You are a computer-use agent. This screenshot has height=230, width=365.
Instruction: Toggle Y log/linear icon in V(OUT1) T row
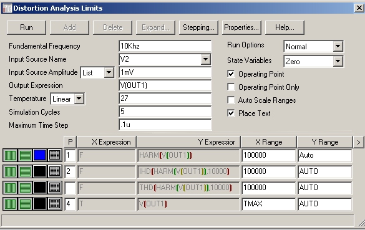pos(25,204)
